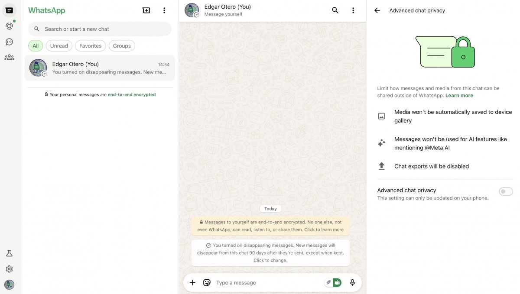Start a new chat with plus icon
Image resolution: width=520 pixels, height=294 pixels.
click(x=146, y=10)
